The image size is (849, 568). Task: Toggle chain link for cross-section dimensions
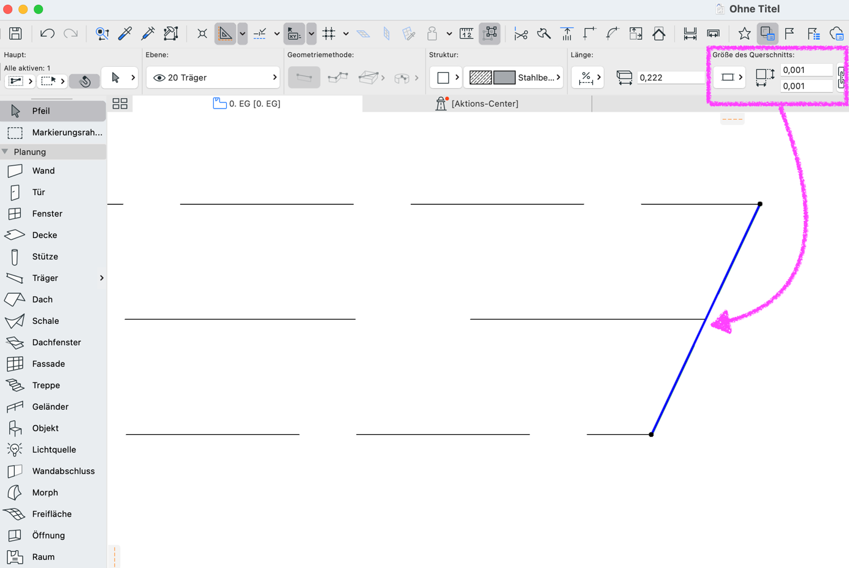coord(842,77)
